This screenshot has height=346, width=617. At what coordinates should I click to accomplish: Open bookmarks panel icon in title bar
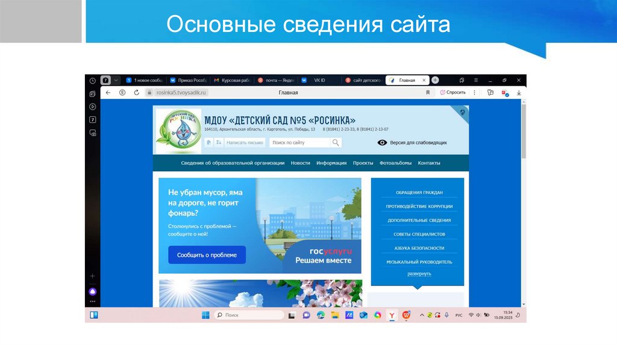click(x=462, y=80)
